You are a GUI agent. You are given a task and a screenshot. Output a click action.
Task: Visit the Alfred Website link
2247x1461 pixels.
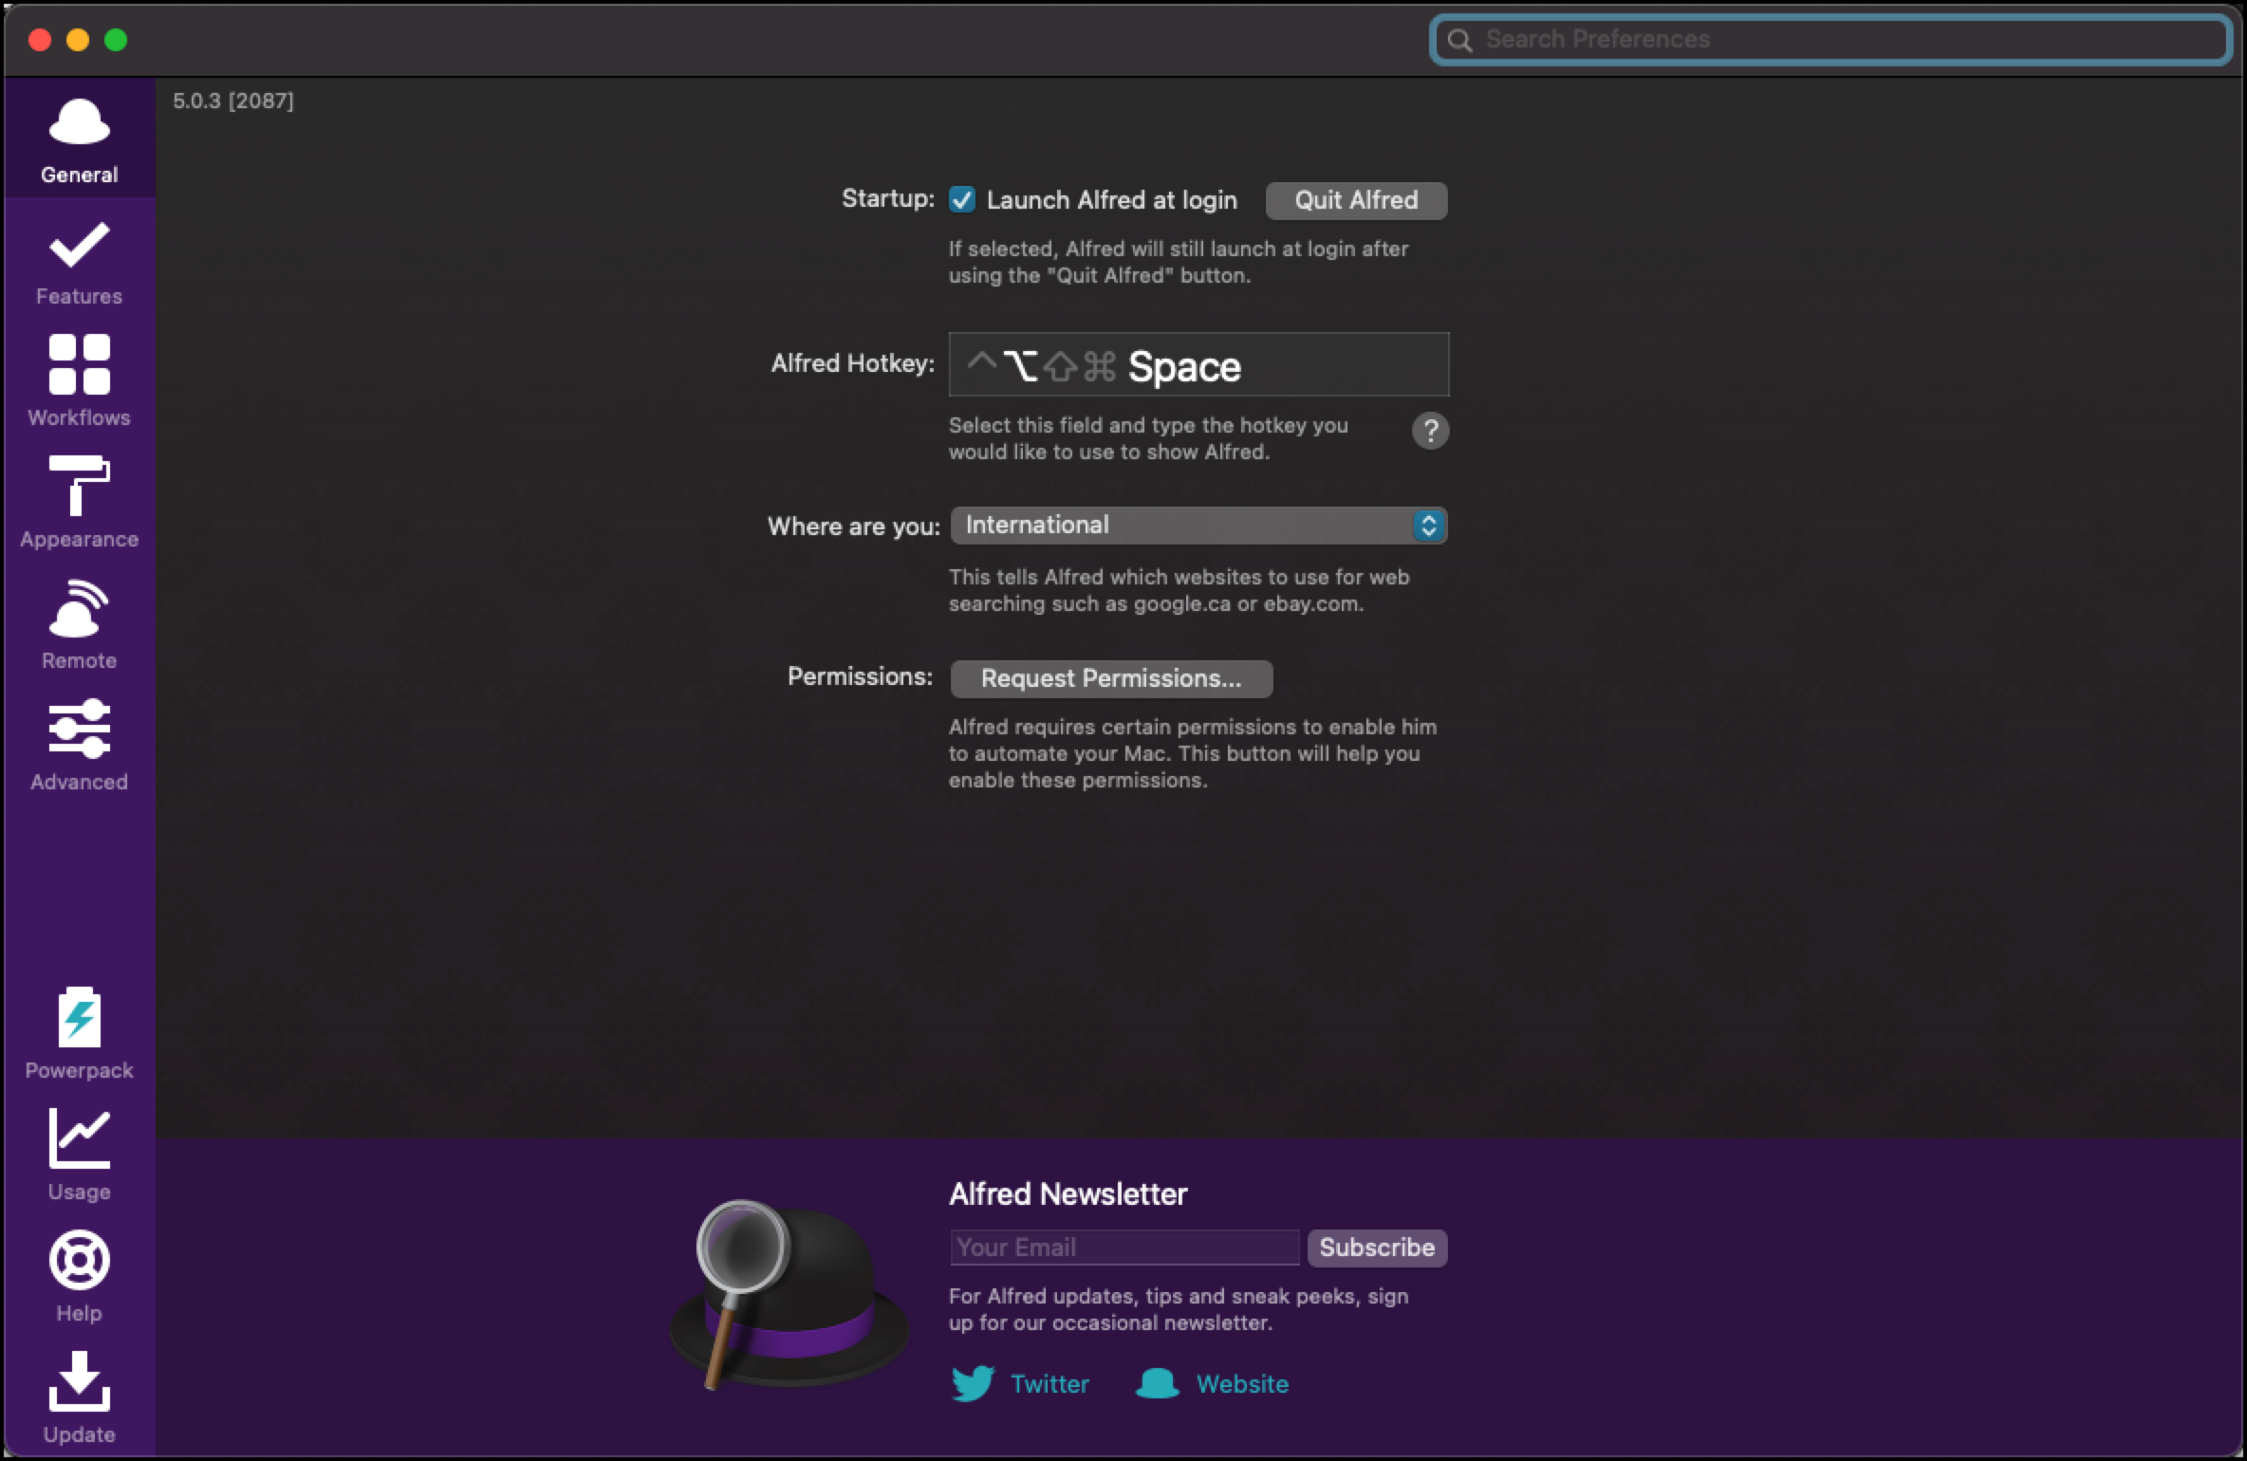(x=1212, y=1384)
